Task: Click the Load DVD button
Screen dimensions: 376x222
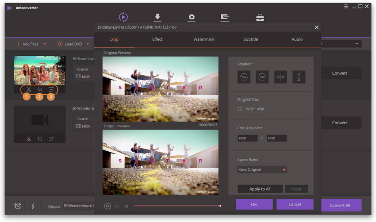Action: pyautogui.click(x=70, y=44)
